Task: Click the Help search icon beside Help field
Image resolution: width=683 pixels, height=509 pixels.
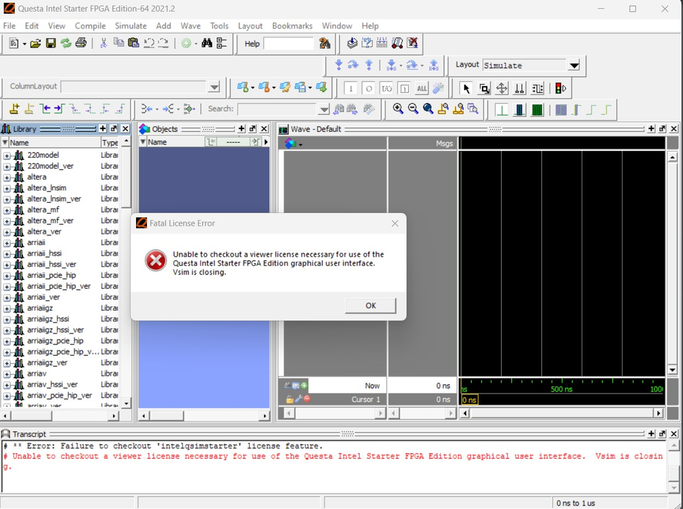Action: click(x=325, y=43)
